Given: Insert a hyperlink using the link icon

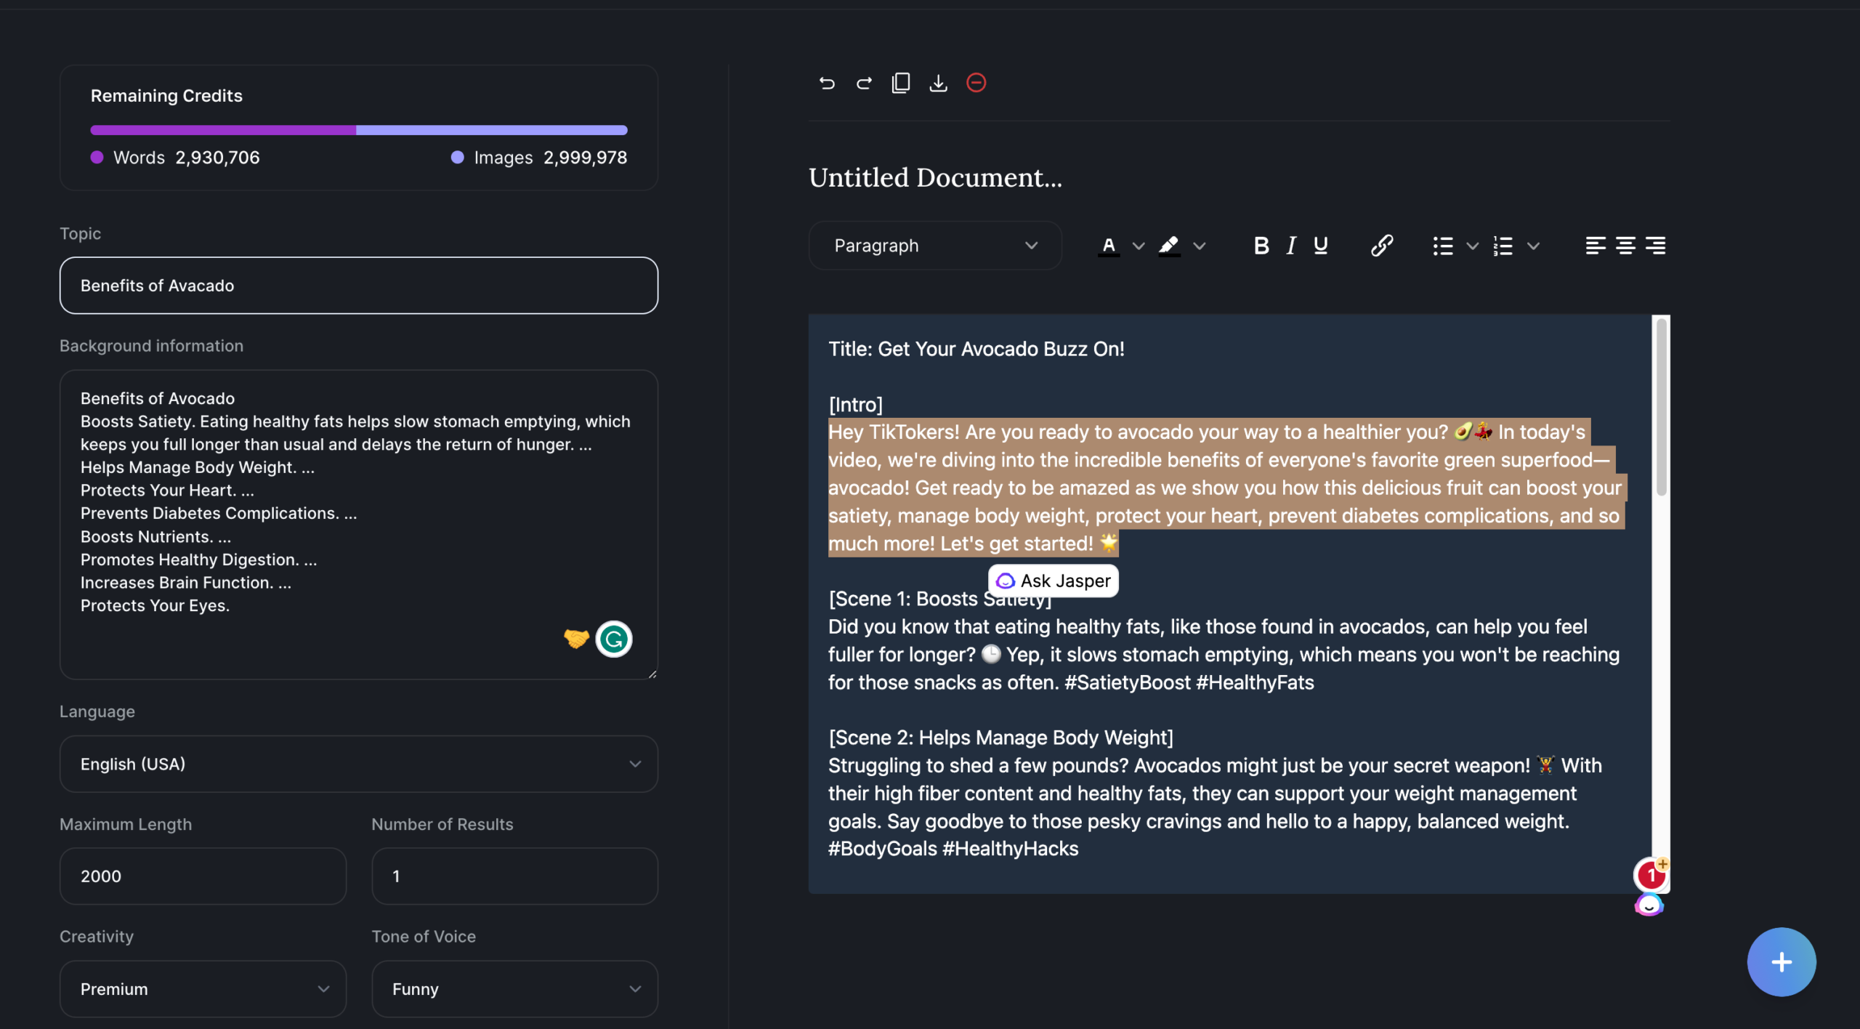Looking at the screenshot, I should point(1381,246).
